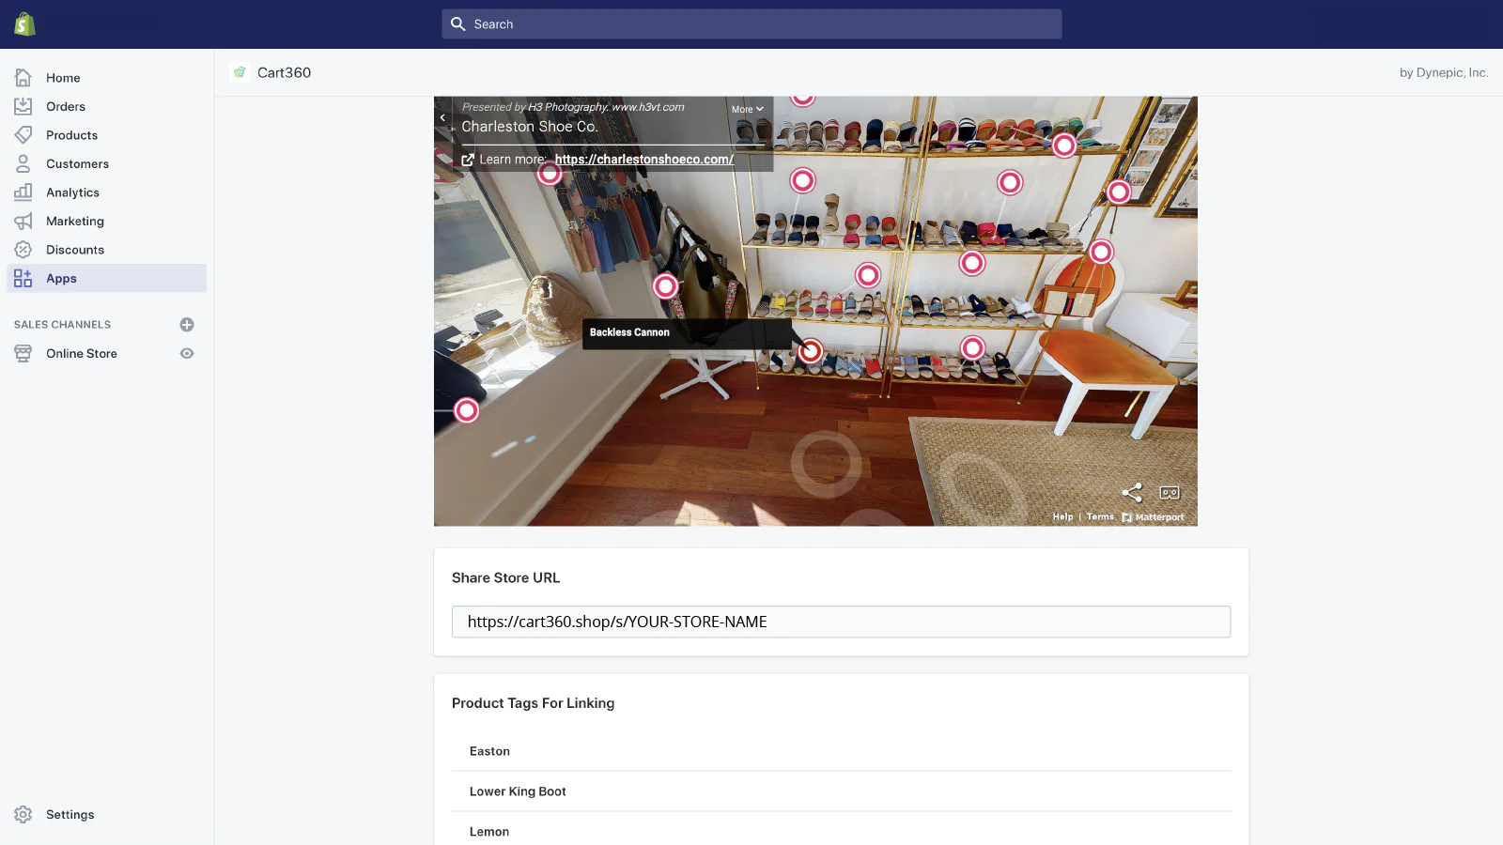
Task: Open Settings from the gear icon
Action: tap(23, 814)
